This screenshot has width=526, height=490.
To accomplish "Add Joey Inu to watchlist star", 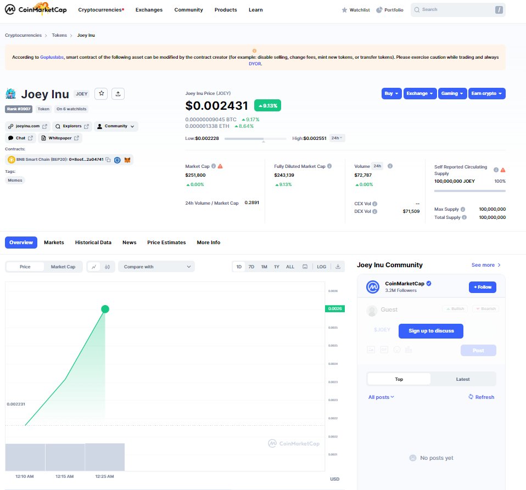I will pos(102,93).
